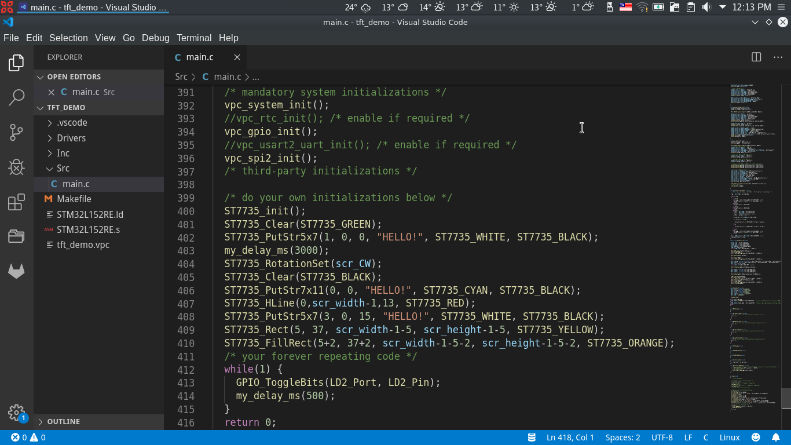Click the GitLab icon in activity bar
The height and width of the screenshot is (445, 791).
point(16,271)
